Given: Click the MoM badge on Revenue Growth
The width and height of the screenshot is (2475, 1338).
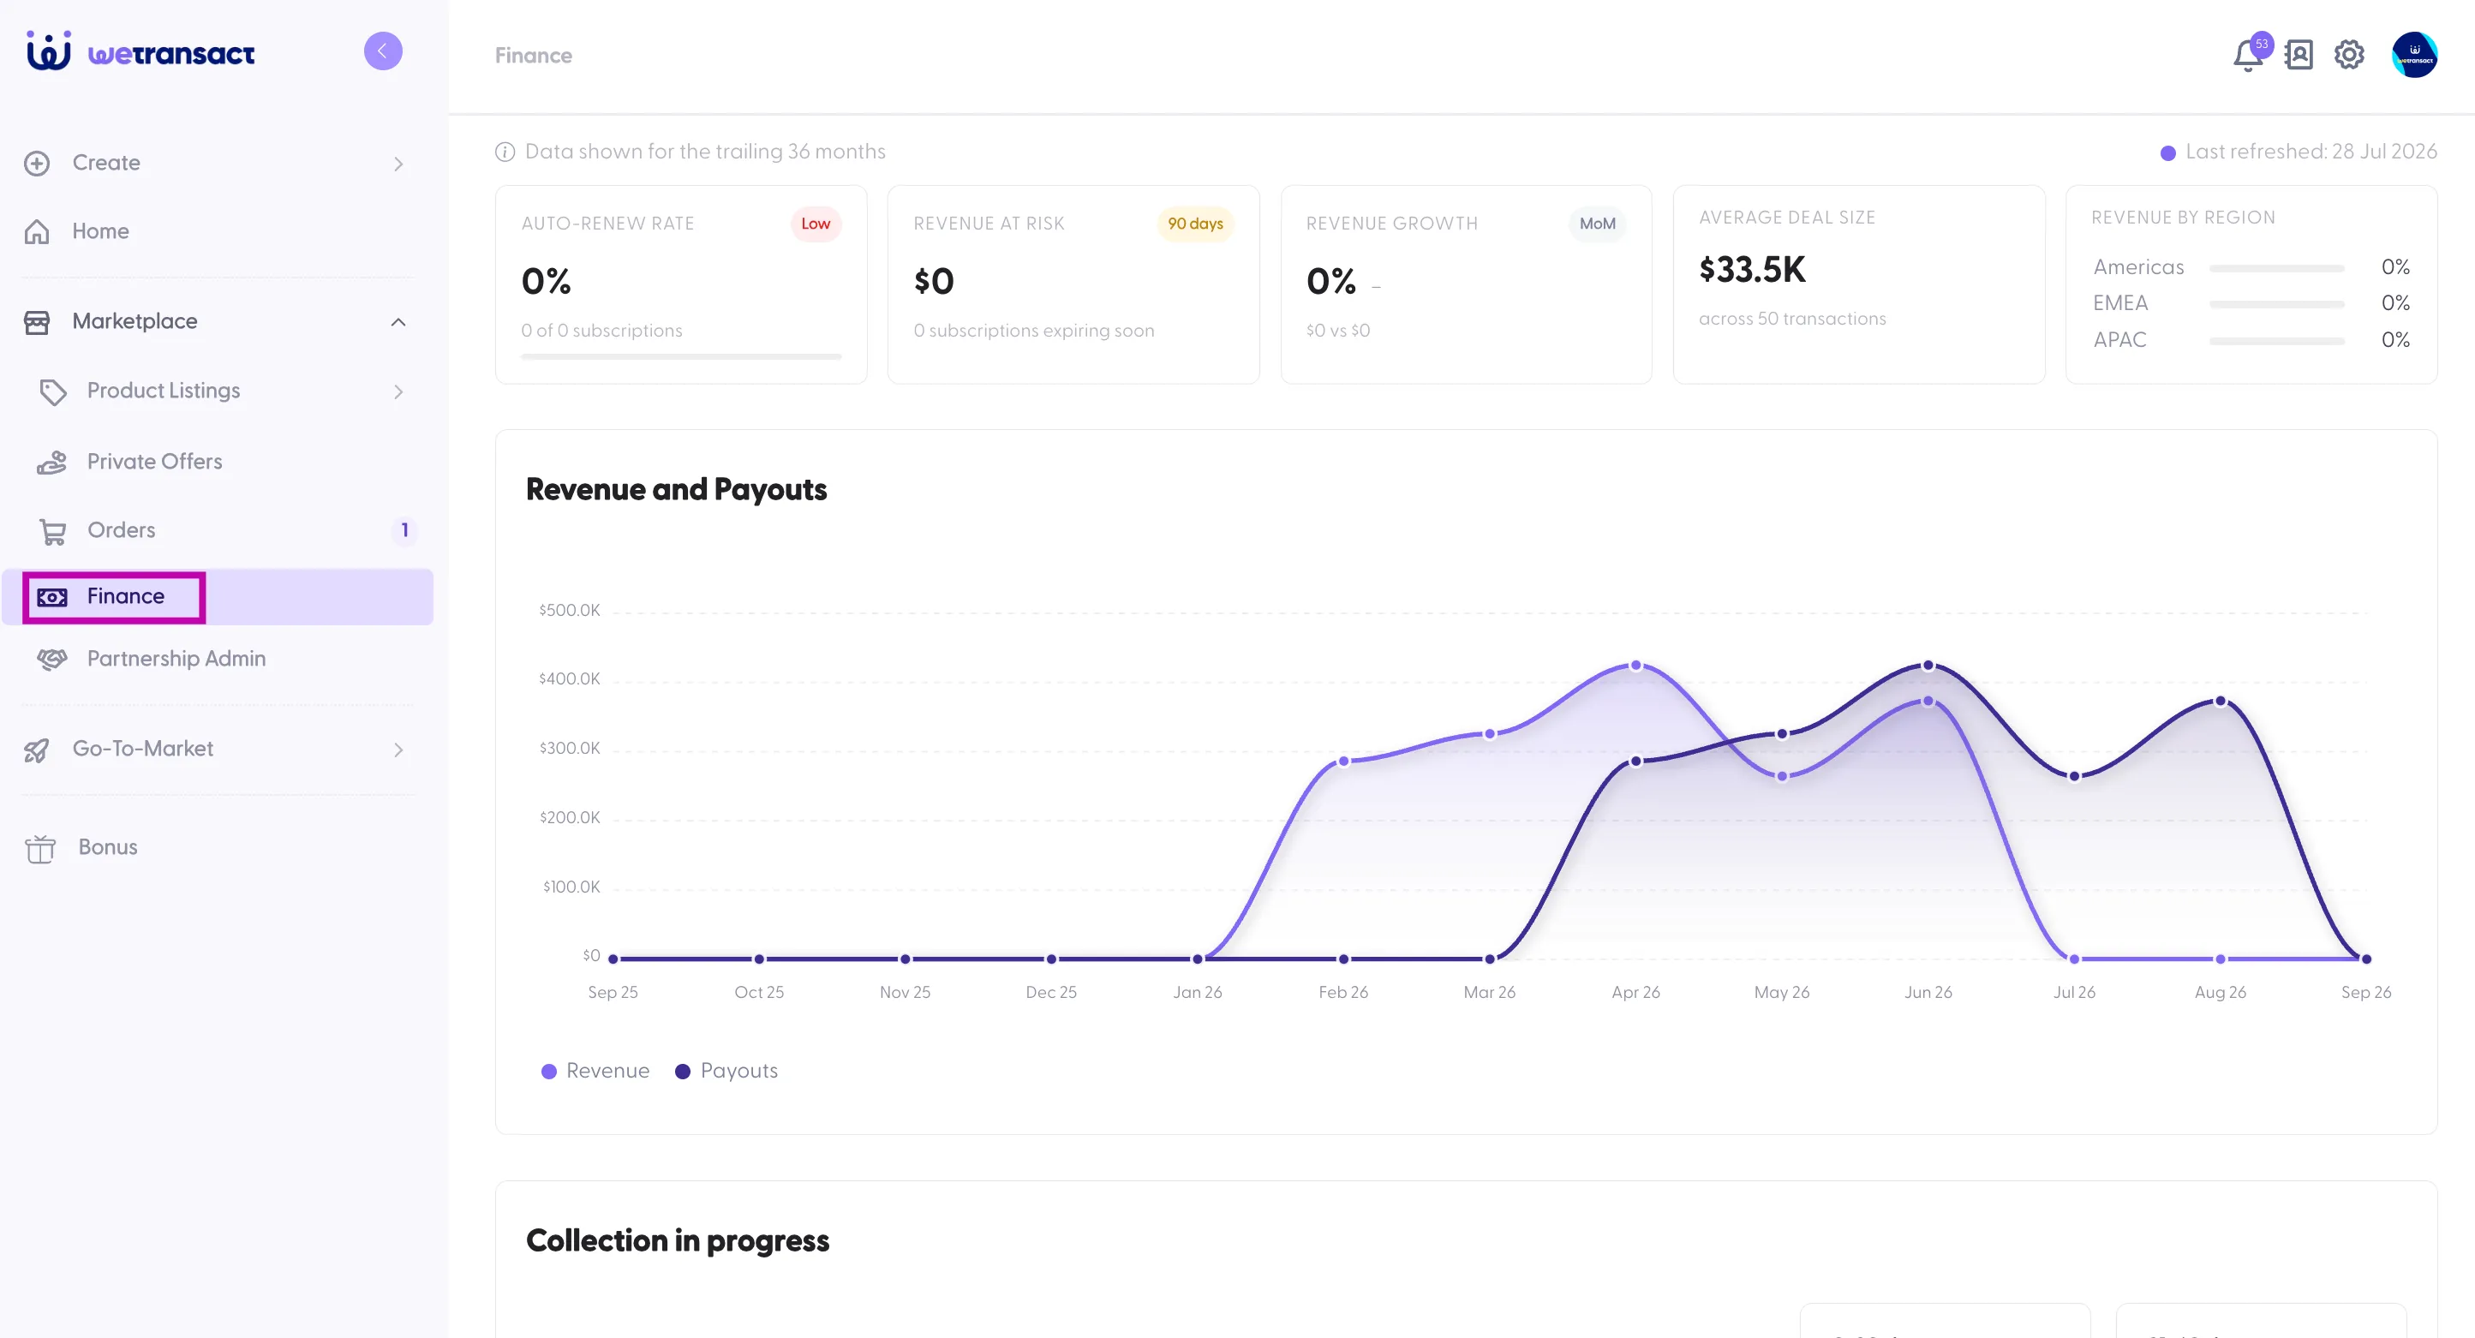Looking at the screenshot, I should click(1598, 224).
